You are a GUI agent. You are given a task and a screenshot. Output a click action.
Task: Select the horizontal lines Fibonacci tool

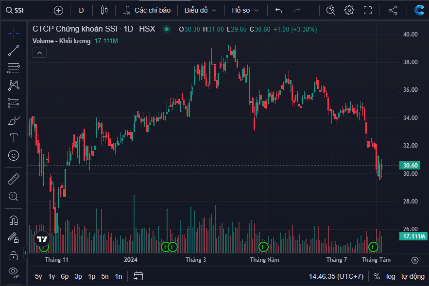[14, 68]
